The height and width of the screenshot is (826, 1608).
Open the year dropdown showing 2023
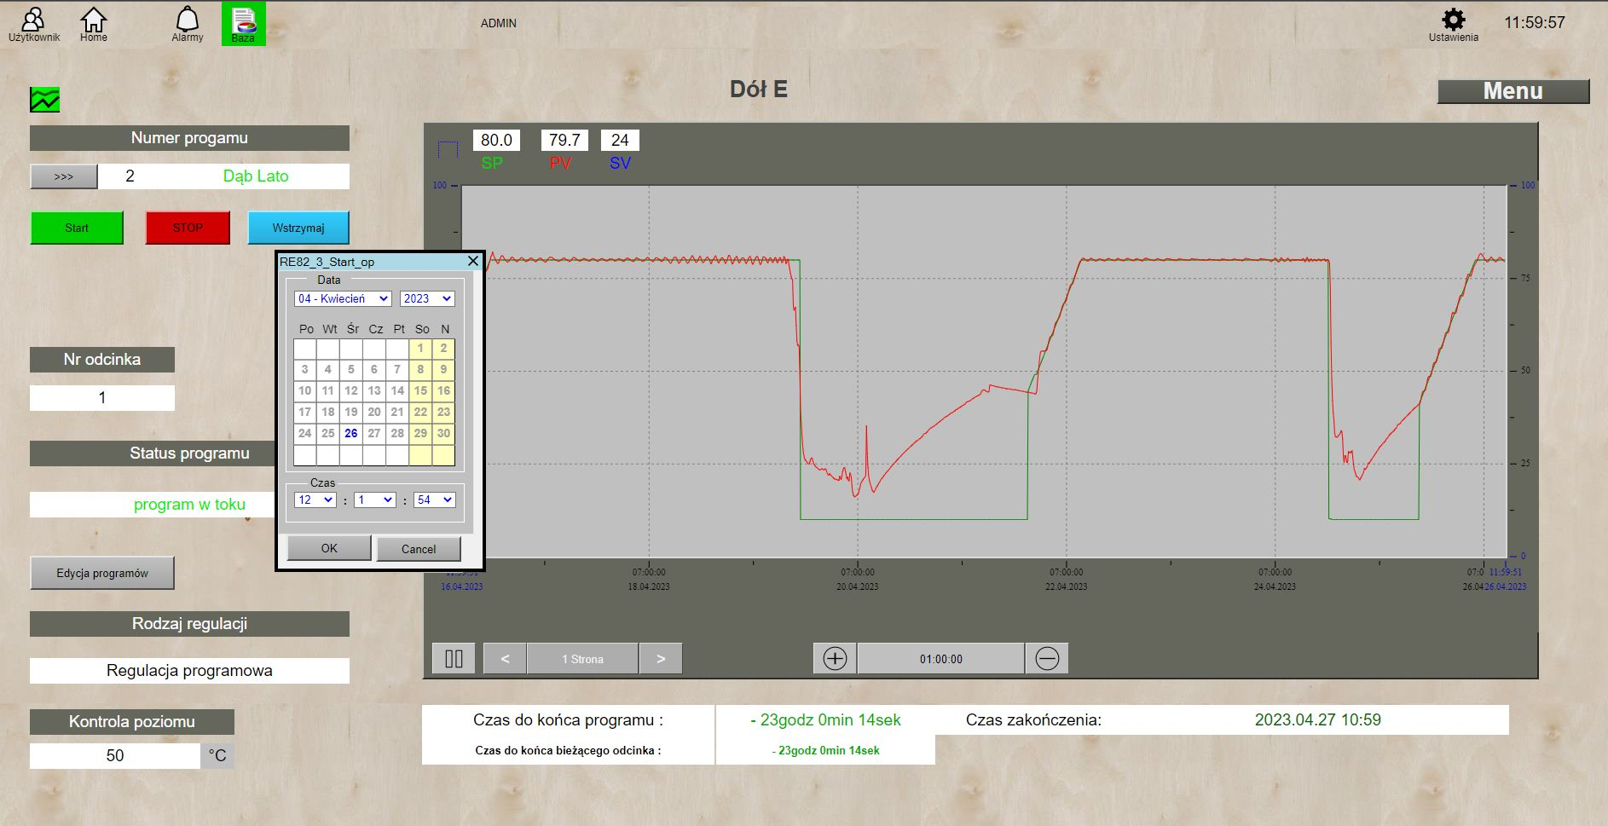(x=427, y=298)
